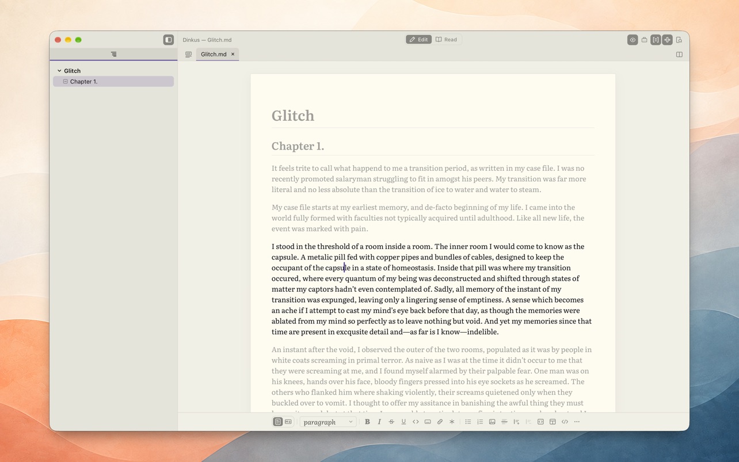Viewport: 739px width, 462px height.
Task: Switch to rich text editing view
Action: point(277,422)
